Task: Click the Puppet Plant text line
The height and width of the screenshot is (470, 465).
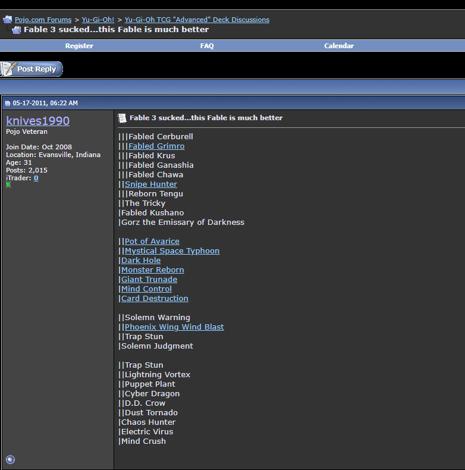Action: click(147, 384)
